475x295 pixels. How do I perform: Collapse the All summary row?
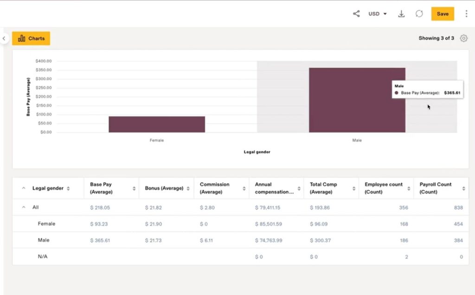pos(23,207)
